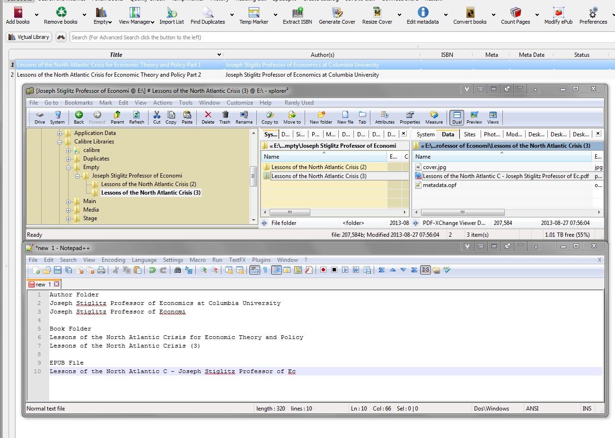Image resolution: width=615 pixels, height=438 pixels.
Task: Switch to the Sites tab
Action: click(469, 134)
